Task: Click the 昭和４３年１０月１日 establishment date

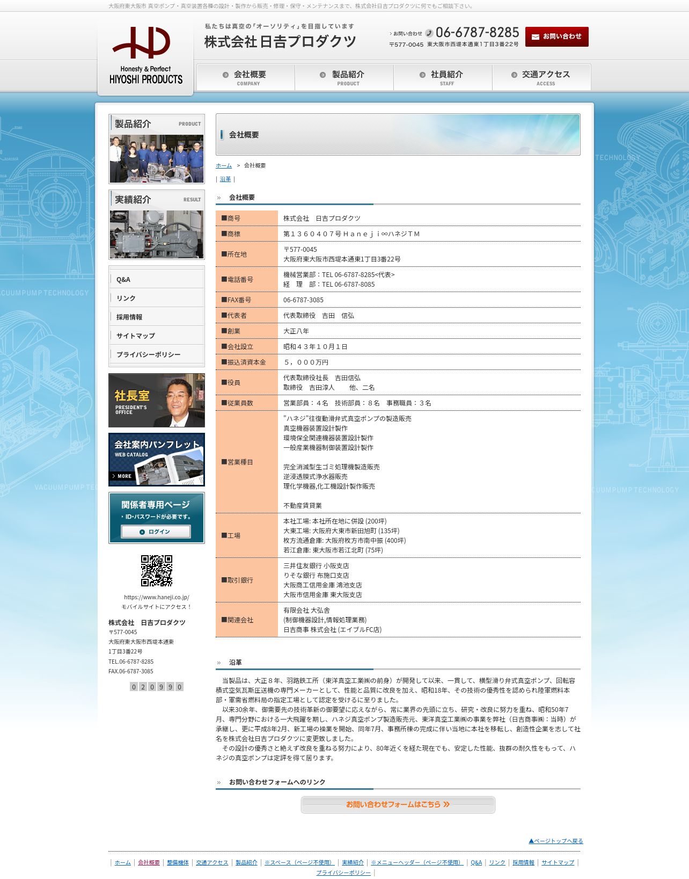Action: [x=316, y=347]
